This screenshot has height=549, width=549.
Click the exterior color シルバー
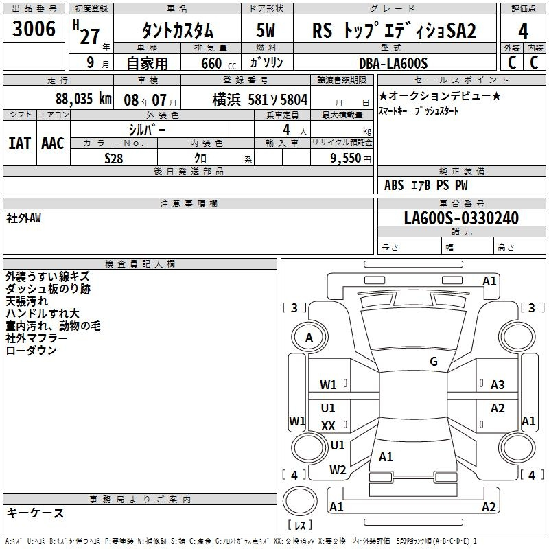tap(147, 130)
